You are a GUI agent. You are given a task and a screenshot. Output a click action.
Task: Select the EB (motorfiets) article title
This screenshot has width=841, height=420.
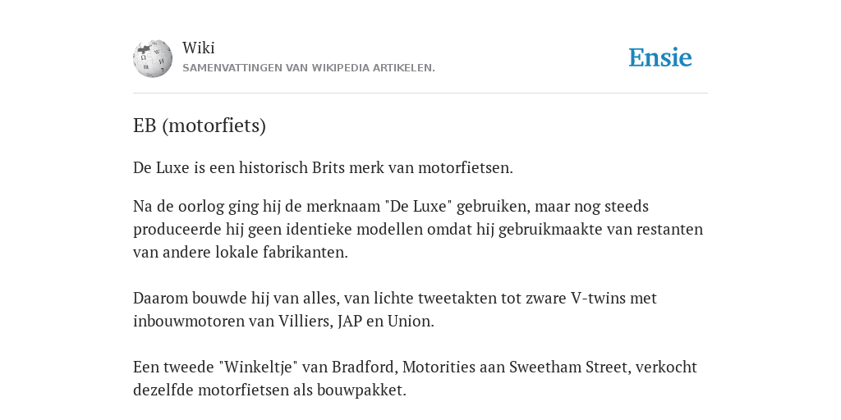tap(200, 126)
